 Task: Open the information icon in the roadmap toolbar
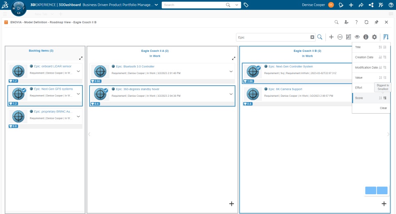[366, 37]
